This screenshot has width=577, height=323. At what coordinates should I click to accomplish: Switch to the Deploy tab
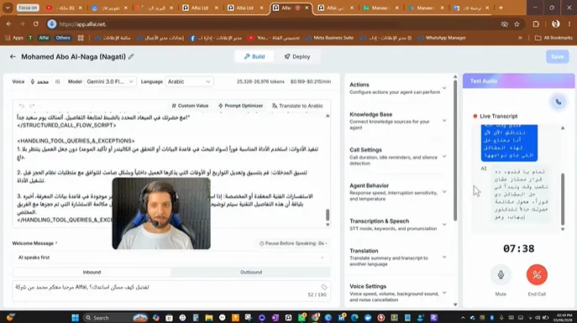click(297, 56)
